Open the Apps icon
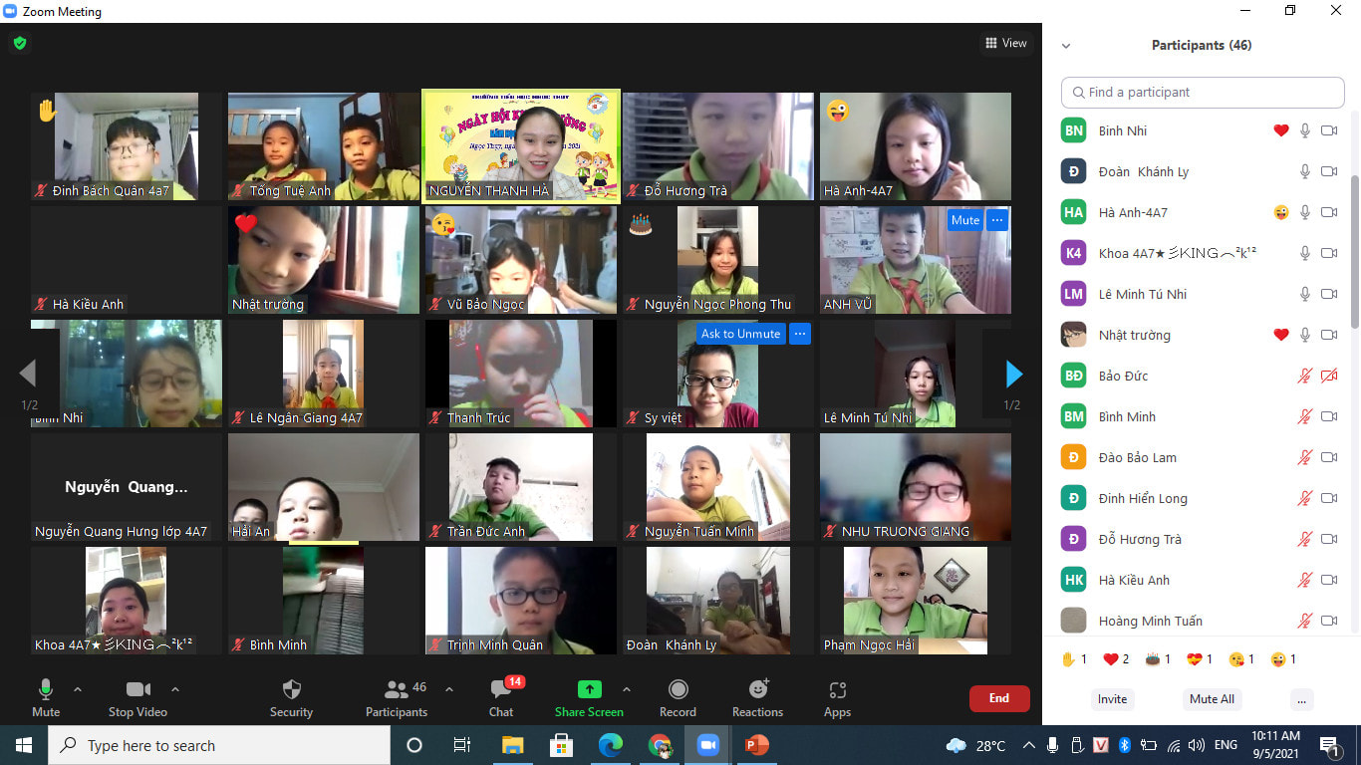Viewport: 1361px width, 765px height. coord(837,689)
